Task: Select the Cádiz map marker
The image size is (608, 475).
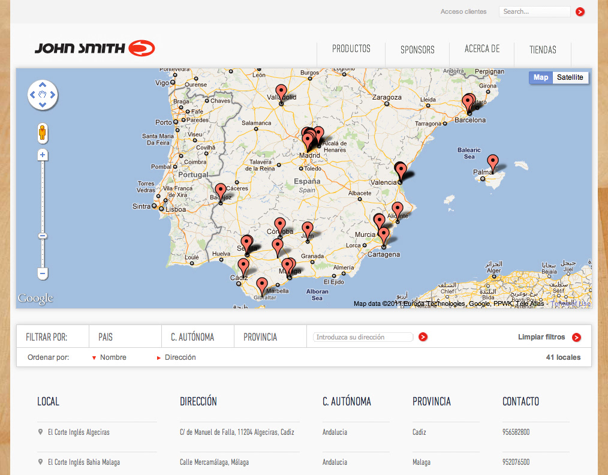Action: pyautogui.click(x=243, y=267)
